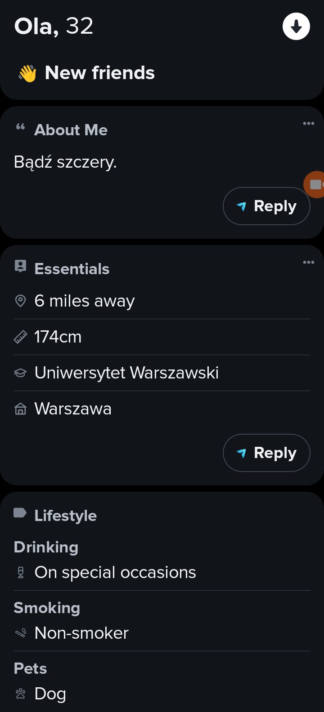Tap the orange video camera bubble
The height and width of the screenshot is (712, 324).
(315, 184)
